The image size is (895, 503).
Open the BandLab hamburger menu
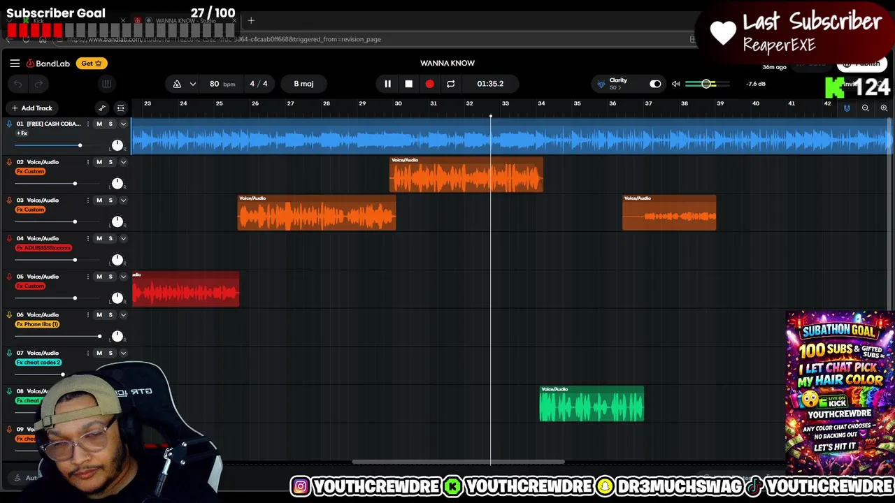[15, 63]
